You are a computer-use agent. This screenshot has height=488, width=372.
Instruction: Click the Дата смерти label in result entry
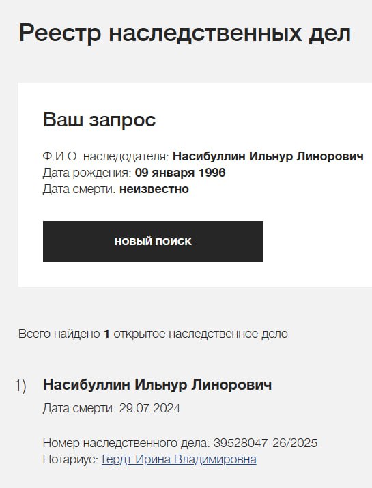[x=79, y=408]
